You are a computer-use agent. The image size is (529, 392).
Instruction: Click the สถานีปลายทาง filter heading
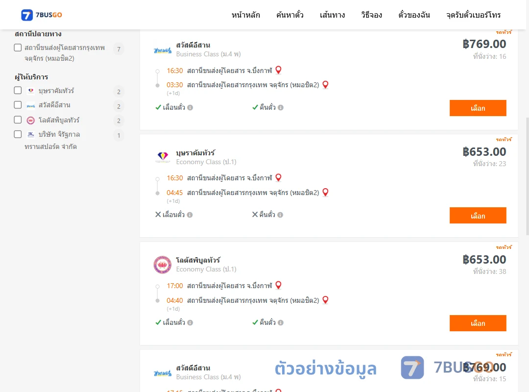(38, 34)
